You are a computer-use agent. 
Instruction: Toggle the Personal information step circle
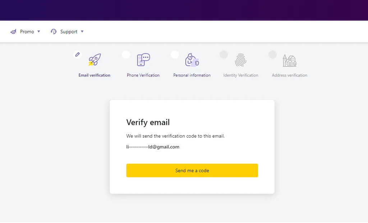tap(175, 54)
